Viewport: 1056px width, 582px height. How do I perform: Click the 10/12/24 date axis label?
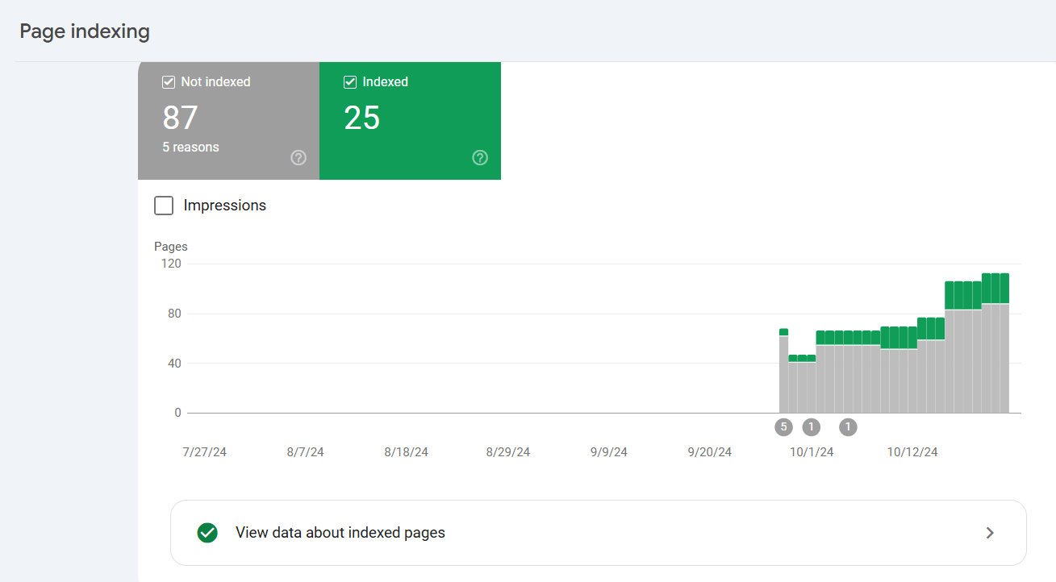(x=912, y=452)
